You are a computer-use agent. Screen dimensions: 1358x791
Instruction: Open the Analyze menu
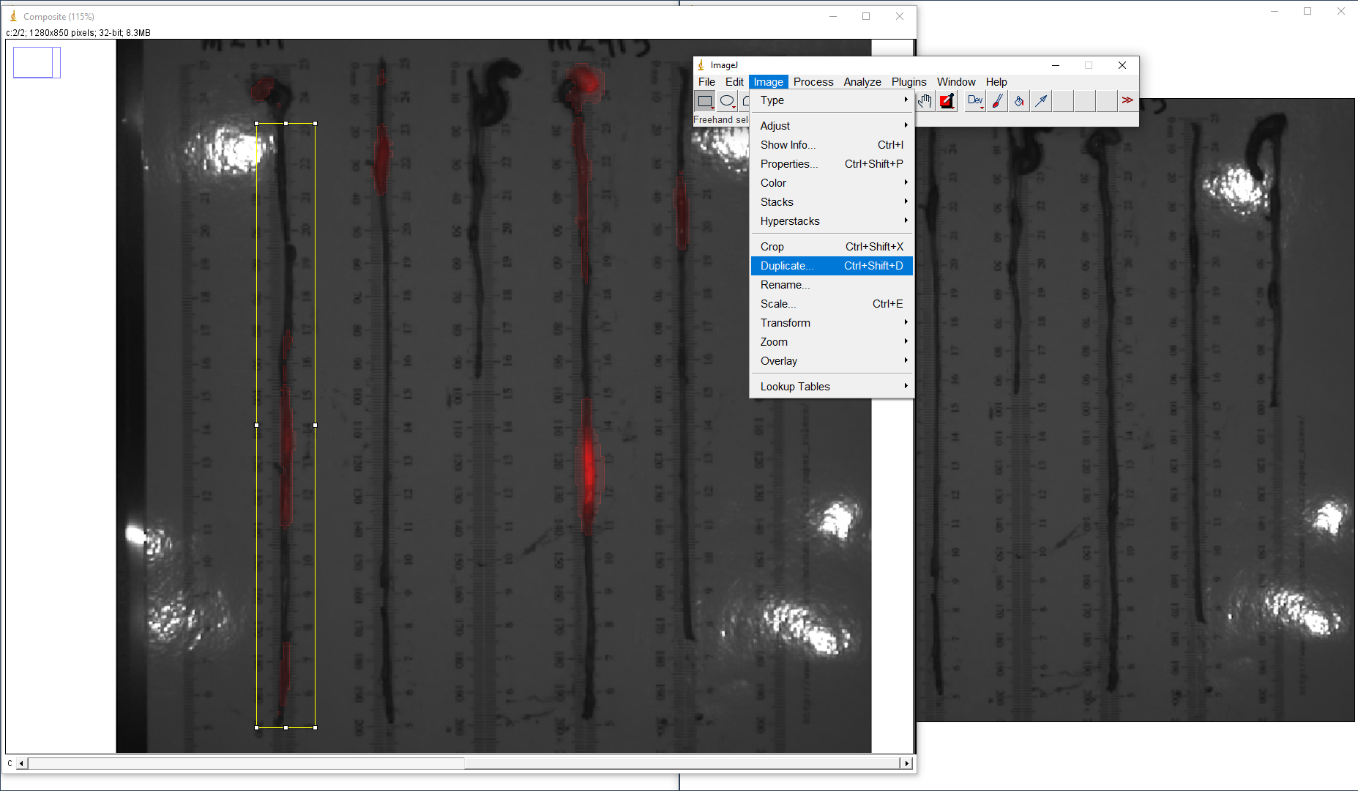tap(862, 82)
